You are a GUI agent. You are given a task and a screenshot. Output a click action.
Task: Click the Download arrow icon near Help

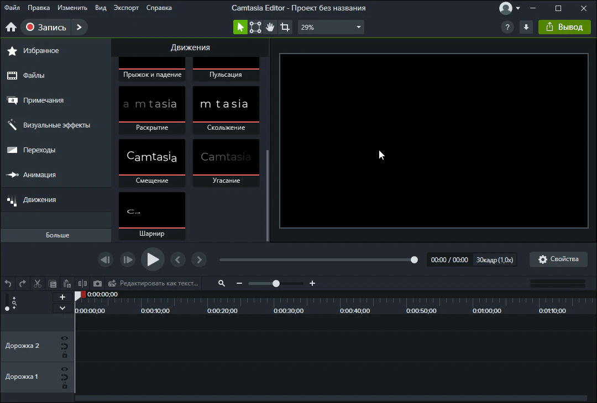526,27
